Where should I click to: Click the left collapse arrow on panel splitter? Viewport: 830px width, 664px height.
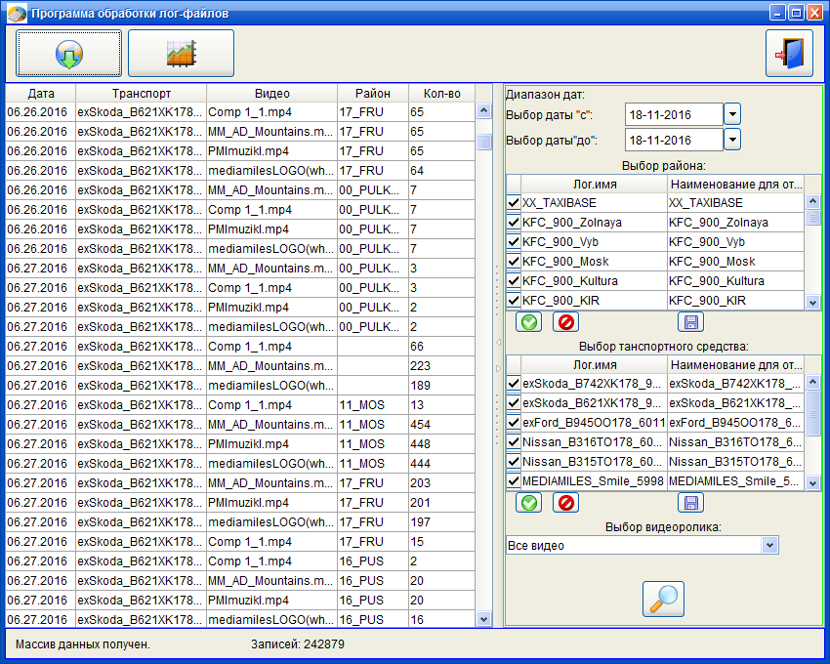point(498,342)
